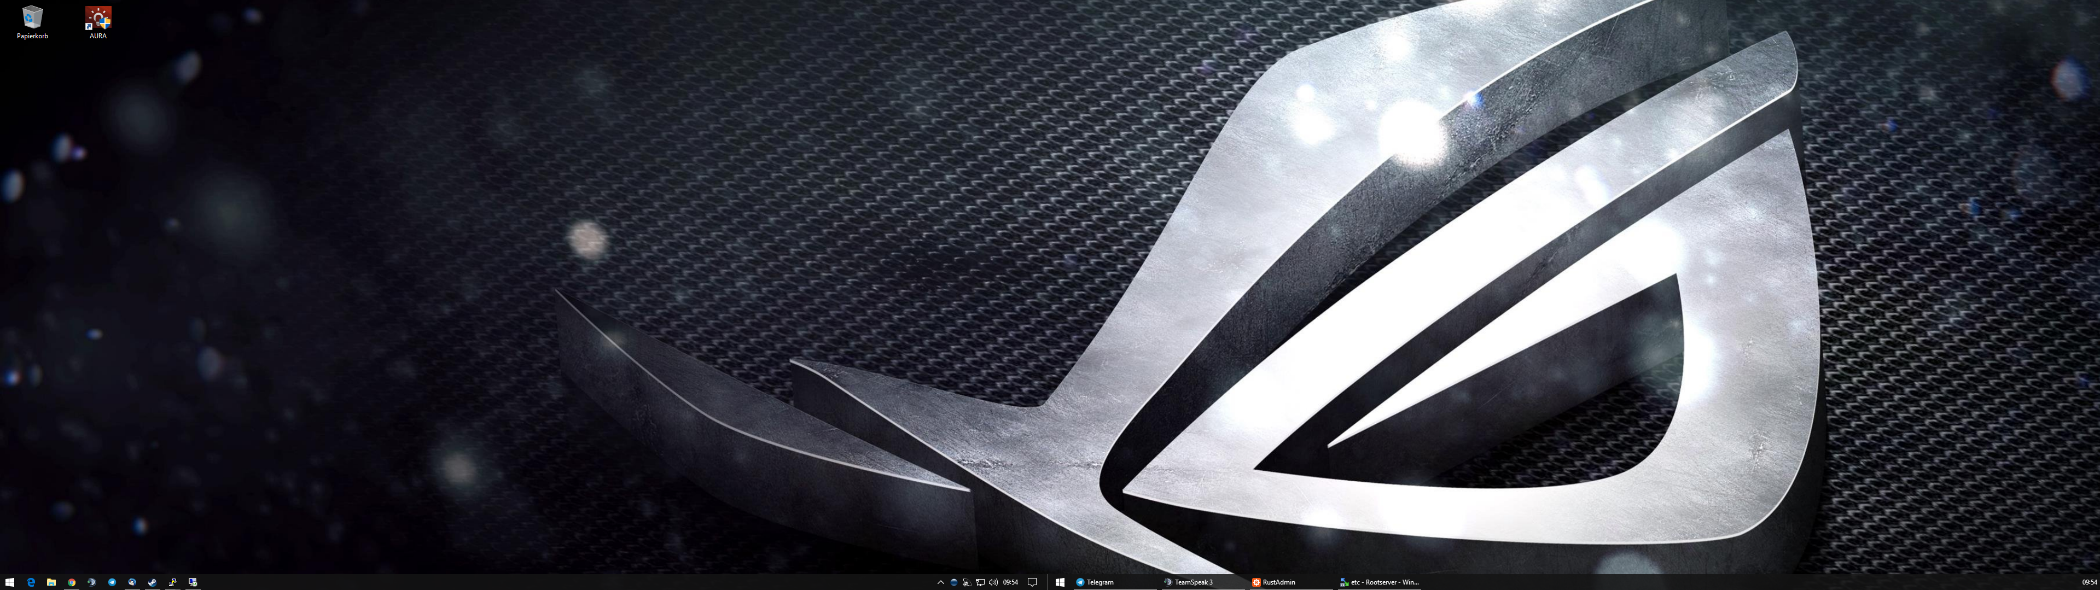Click the clock next to the Action Center
This screenshot has height=590, width=2100.
tap(1011, 582)
